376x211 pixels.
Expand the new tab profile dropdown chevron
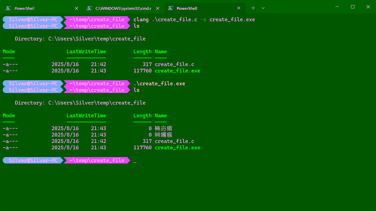tap(263, 8)
